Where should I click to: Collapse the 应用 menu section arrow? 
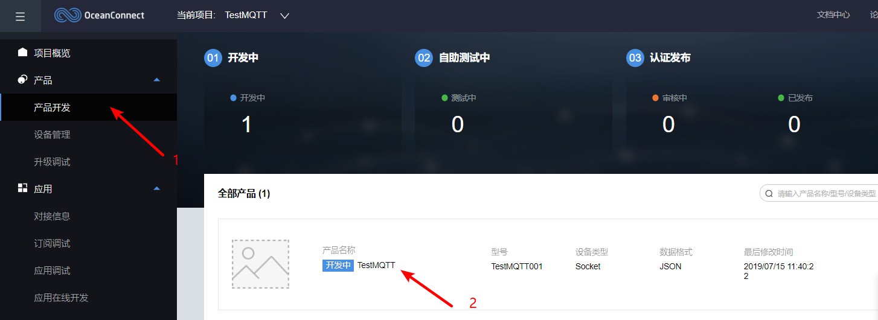157,188
